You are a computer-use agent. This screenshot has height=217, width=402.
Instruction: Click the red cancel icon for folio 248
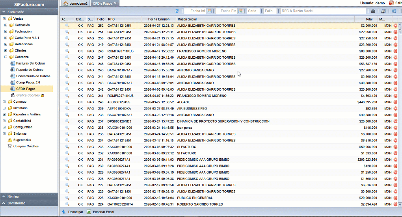coord(396,51)
